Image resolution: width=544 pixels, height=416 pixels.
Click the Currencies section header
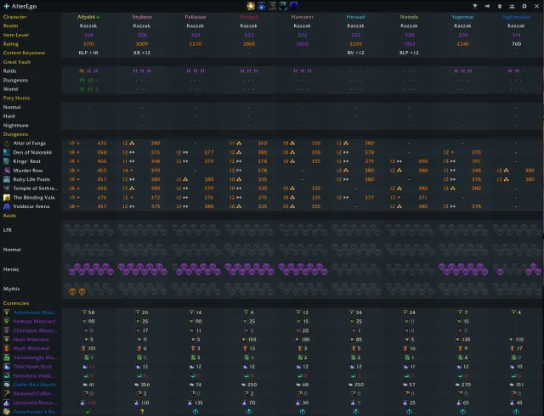(16, 303)
